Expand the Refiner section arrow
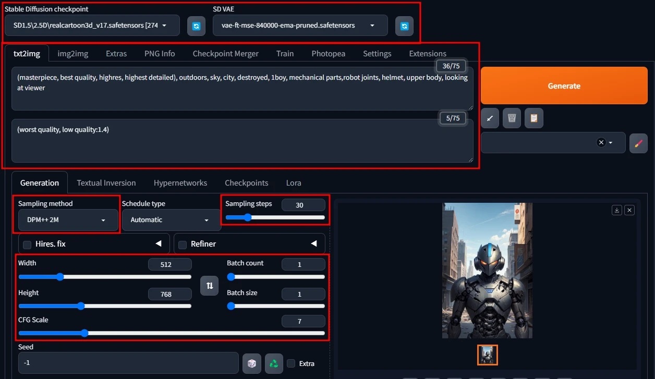This screenshot has height=379, width=655. coord(313,243)
